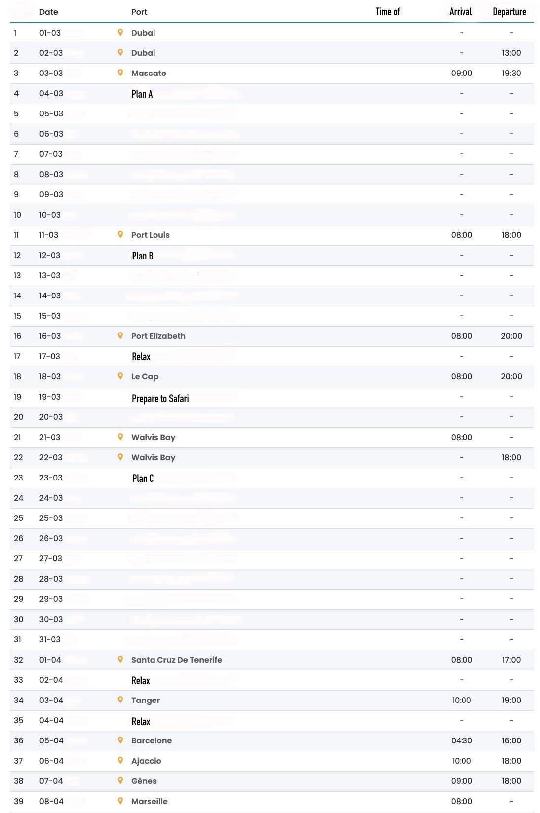The image size is (540, 813).
Task: Click the Marseille location pin icon
Action: [120, 801]
